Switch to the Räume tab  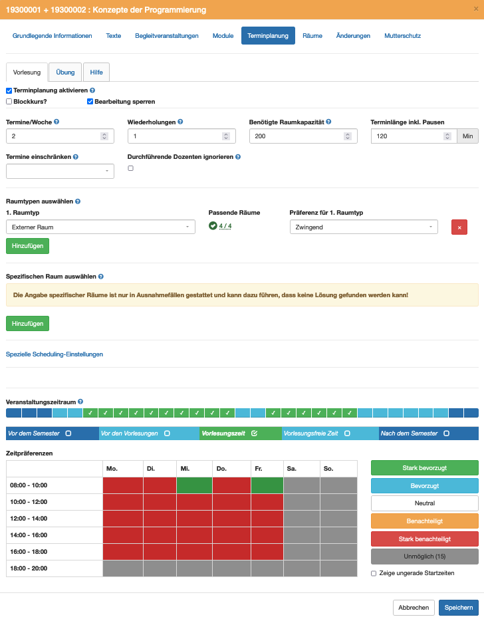(x=312, y=36)
